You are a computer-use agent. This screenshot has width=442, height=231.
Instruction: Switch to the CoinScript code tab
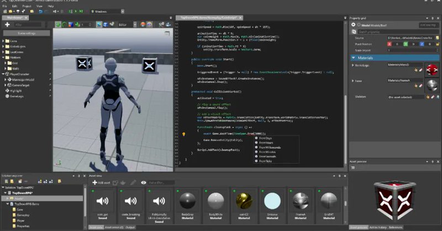click(x=209, y=18)
